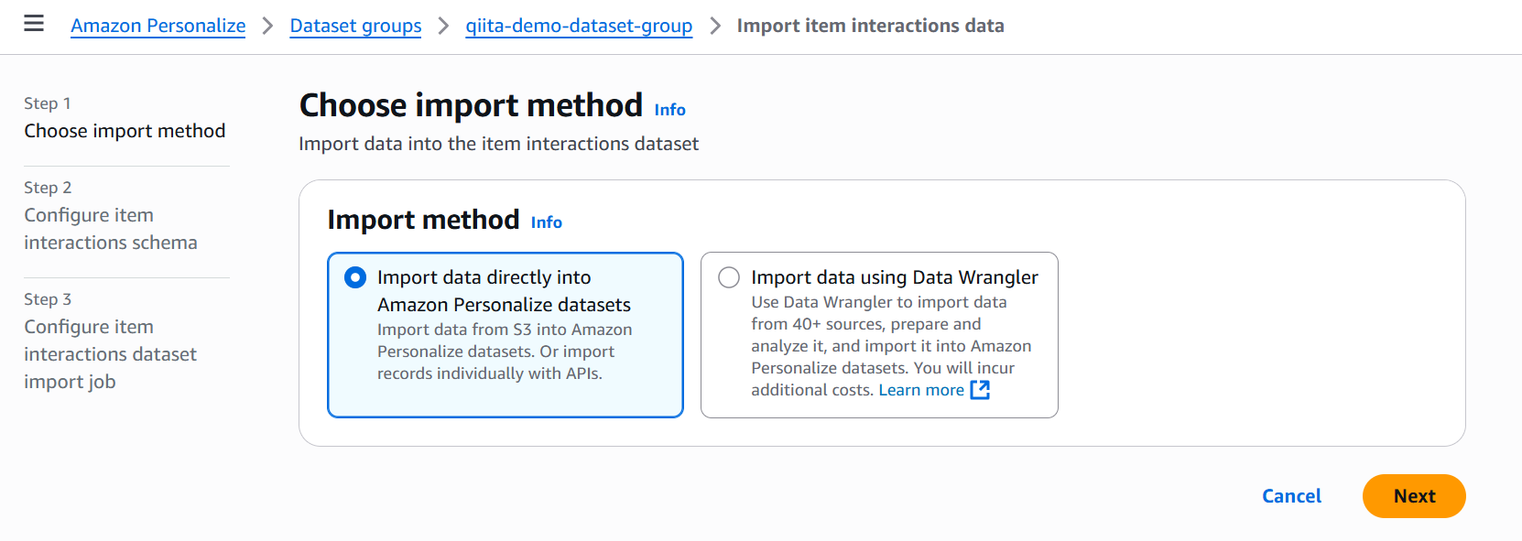Click the chevron after Amazon Personalize breadcrumb

(267, 26)
